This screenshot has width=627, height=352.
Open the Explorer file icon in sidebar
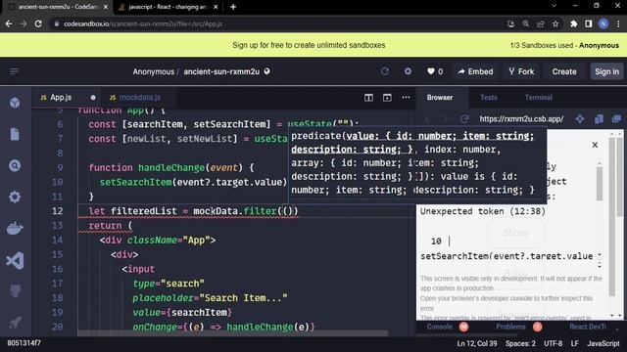(15, 134)
